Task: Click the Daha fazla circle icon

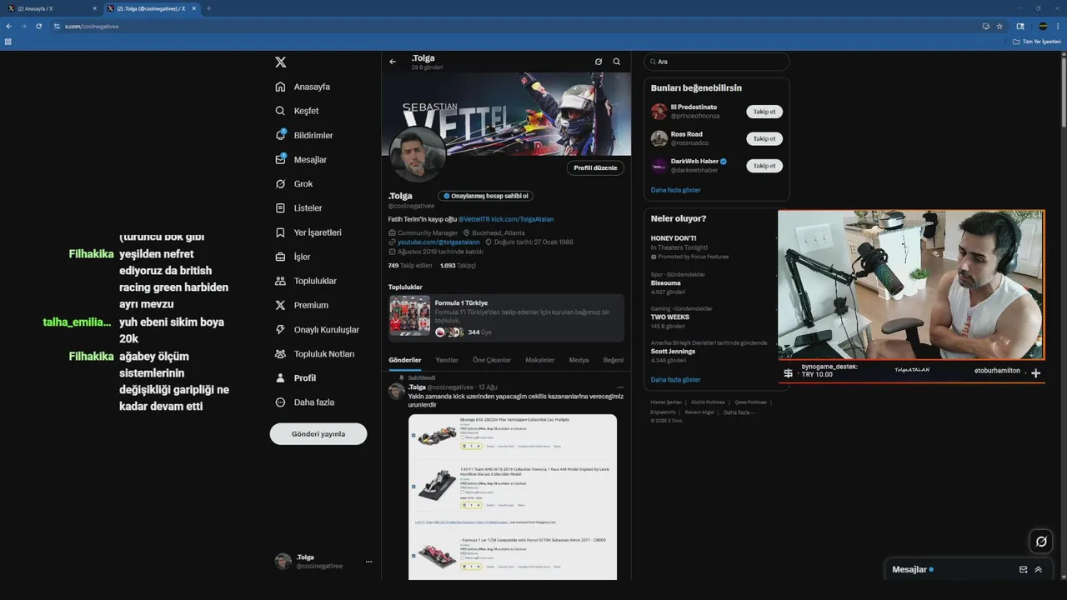Action: tap(281, 402)
